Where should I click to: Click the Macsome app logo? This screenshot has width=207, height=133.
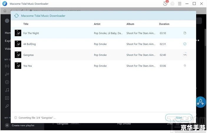click(x=5, y=4)
